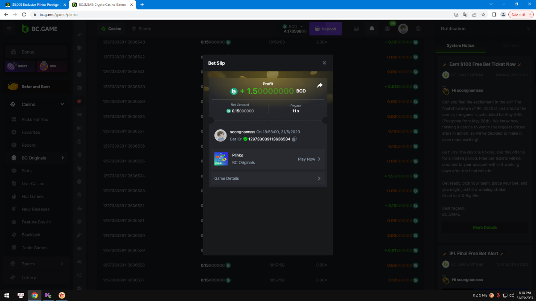
Task: Open the Plinko game thumbnail
Action: click(221, 159)
